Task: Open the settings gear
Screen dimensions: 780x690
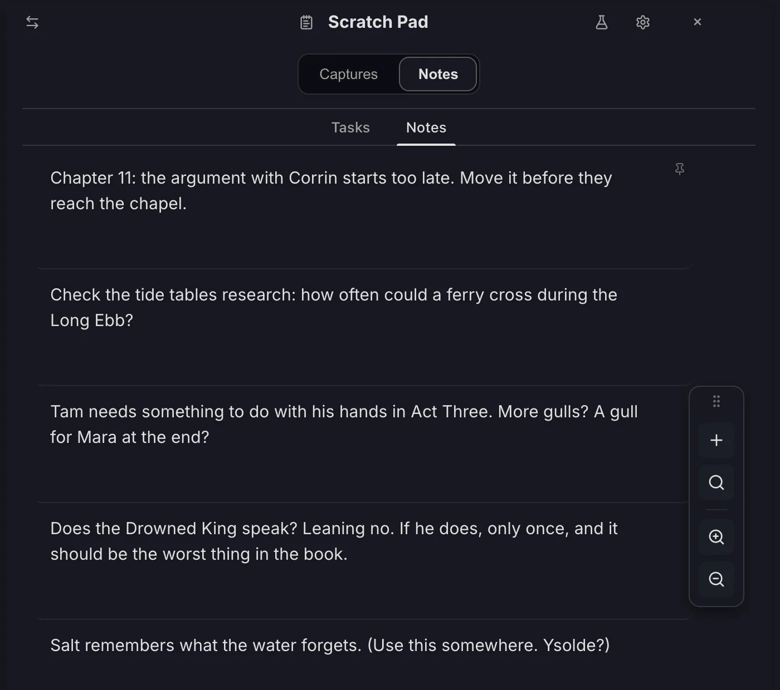Action: [x=643, y=22]
